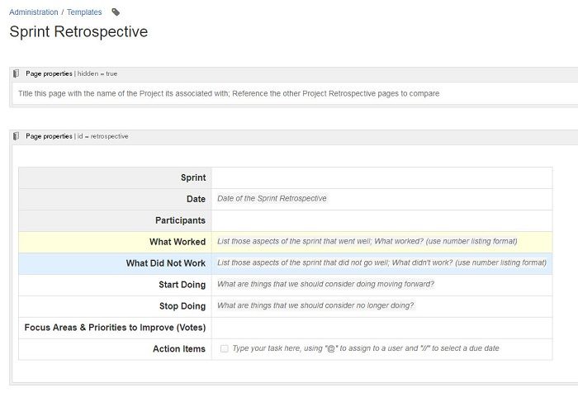Click the 'Type your task here' placeholder
Screen dimensions: 578x397
pos(366,349)
